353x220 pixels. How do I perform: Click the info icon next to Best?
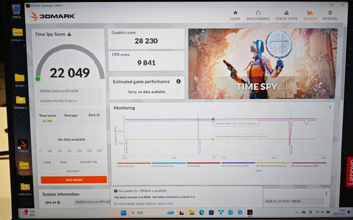98,115
